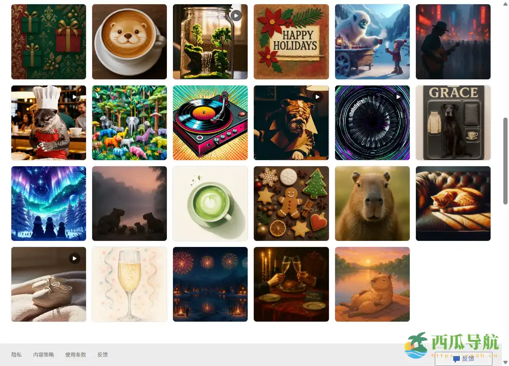This screenshot has width=509, height=366.
Task: Click scrollbar down arrow at bottom
Action: tap(505, 362)
